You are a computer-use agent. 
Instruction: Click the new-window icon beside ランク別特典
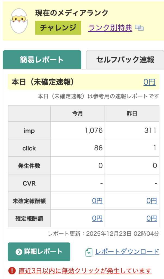pyautogui.click(x=139, y=28)
